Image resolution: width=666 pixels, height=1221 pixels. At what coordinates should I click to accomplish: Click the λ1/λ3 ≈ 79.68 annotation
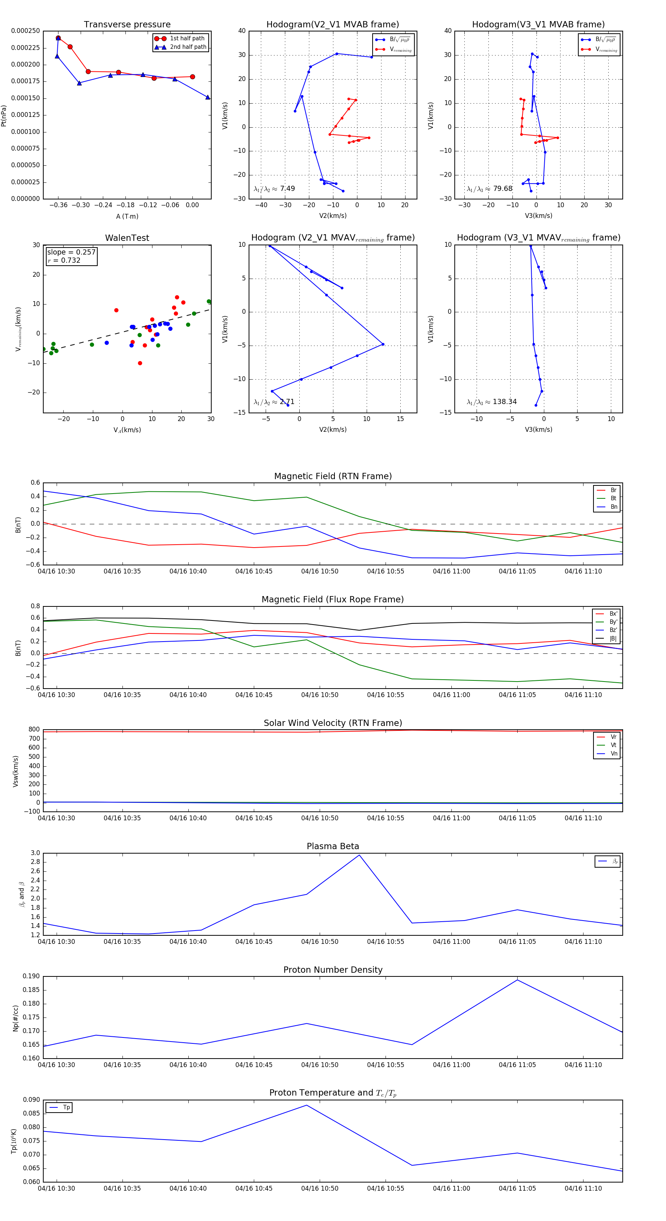pos(490,189)
